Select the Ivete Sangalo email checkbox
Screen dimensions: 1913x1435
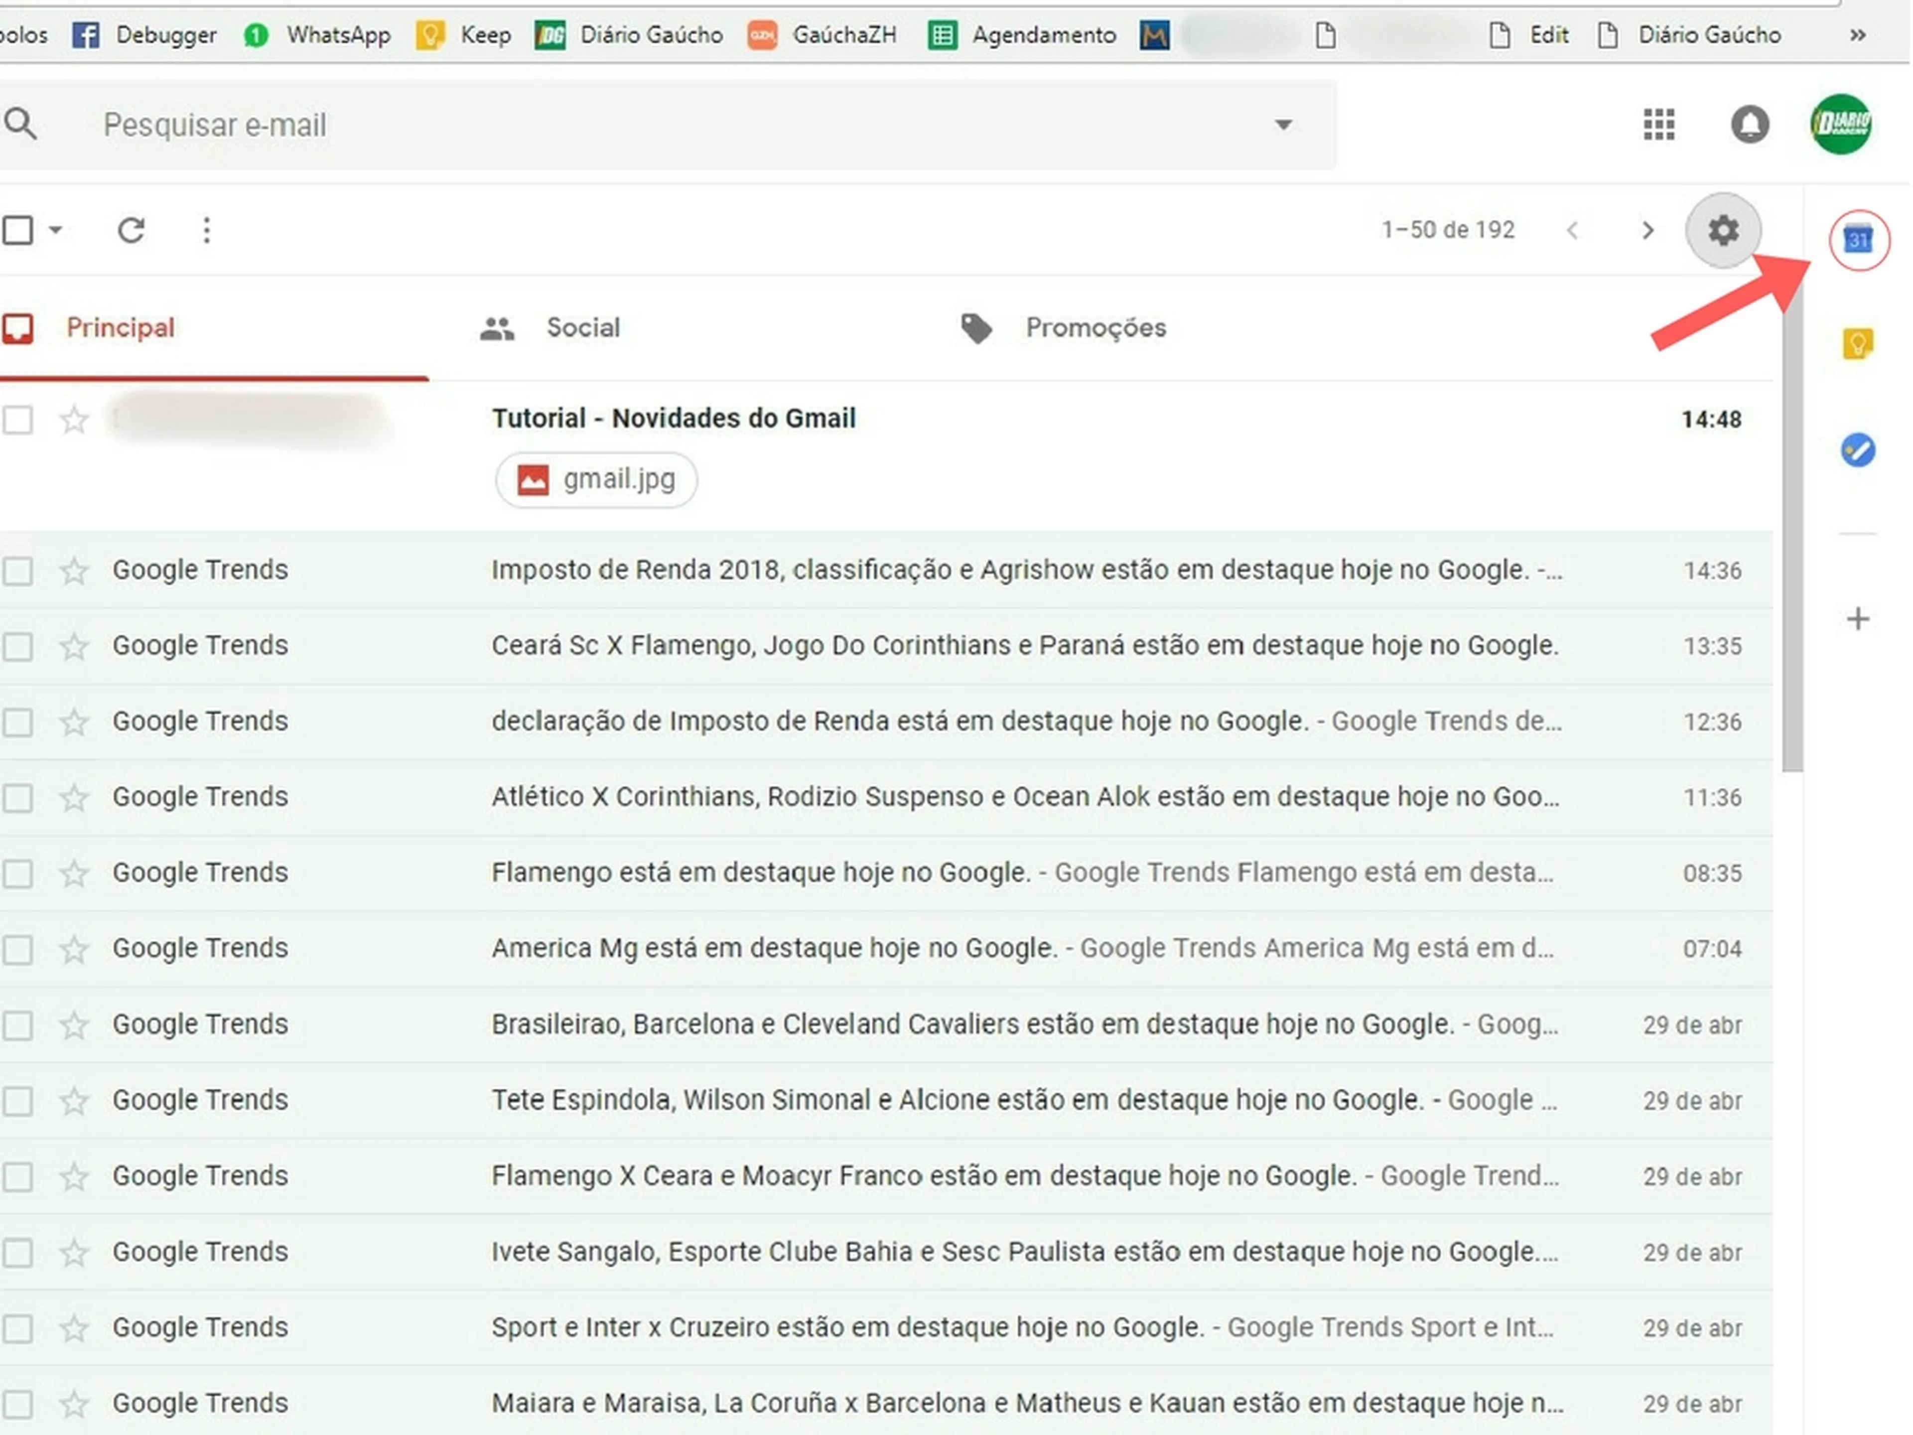point(17,1253)
